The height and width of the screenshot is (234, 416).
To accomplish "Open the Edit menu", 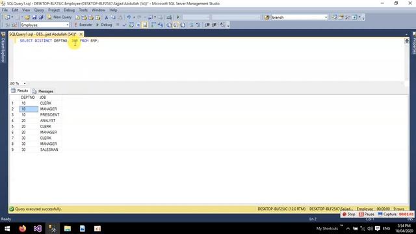I will click(x=15, y=10).
